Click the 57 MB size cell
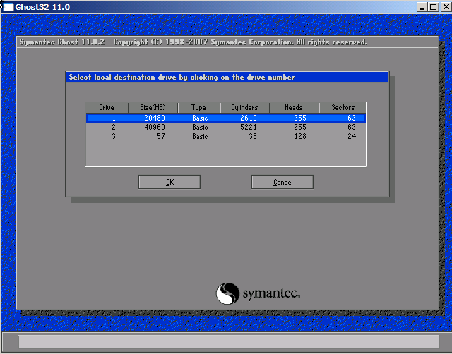 point(161,136)
